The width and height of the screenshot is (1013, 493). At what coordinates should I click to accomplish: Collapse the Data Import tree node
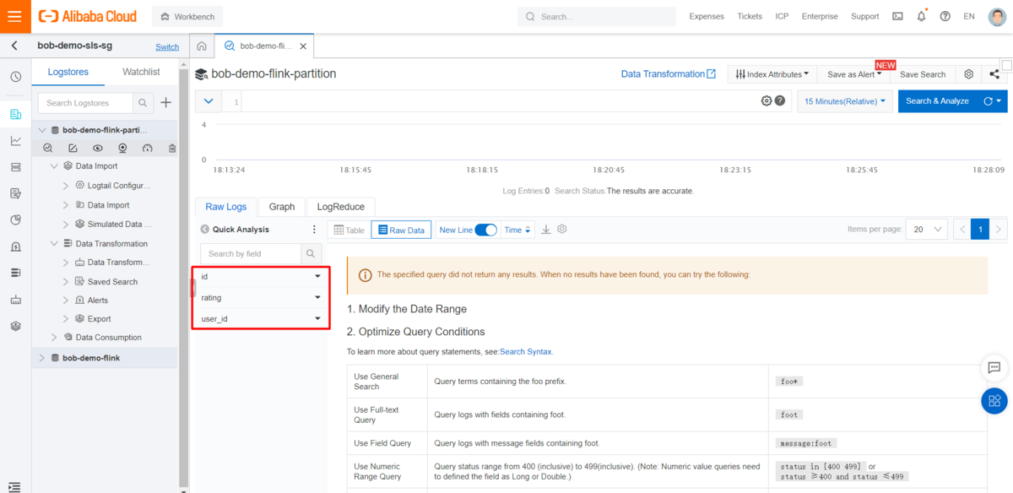click(55, 166)
